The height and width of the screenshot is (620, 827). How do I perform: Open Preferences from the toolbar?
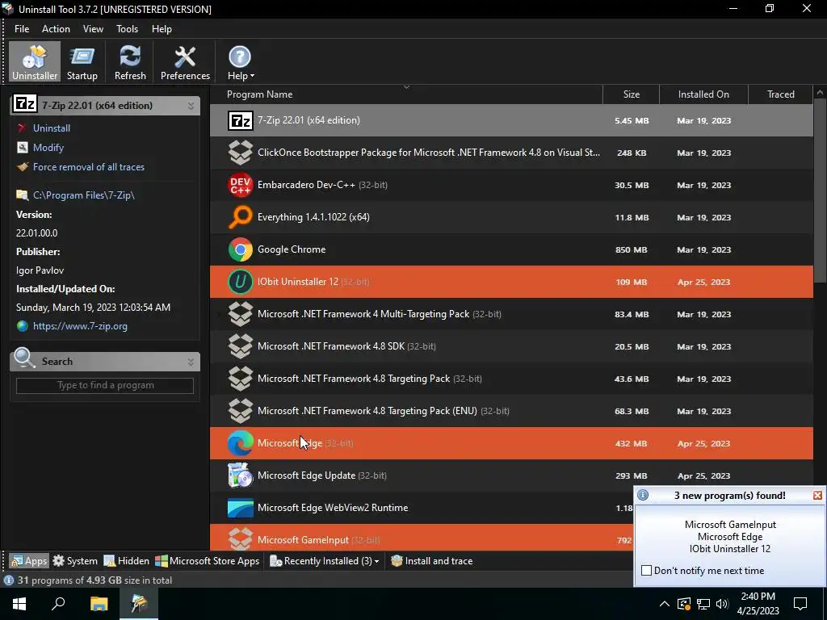[185, 62]
